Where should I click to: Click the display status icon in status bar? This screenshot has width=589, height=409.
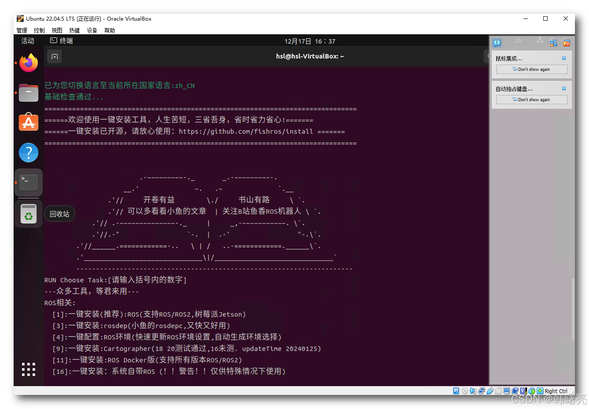(506, 391)
